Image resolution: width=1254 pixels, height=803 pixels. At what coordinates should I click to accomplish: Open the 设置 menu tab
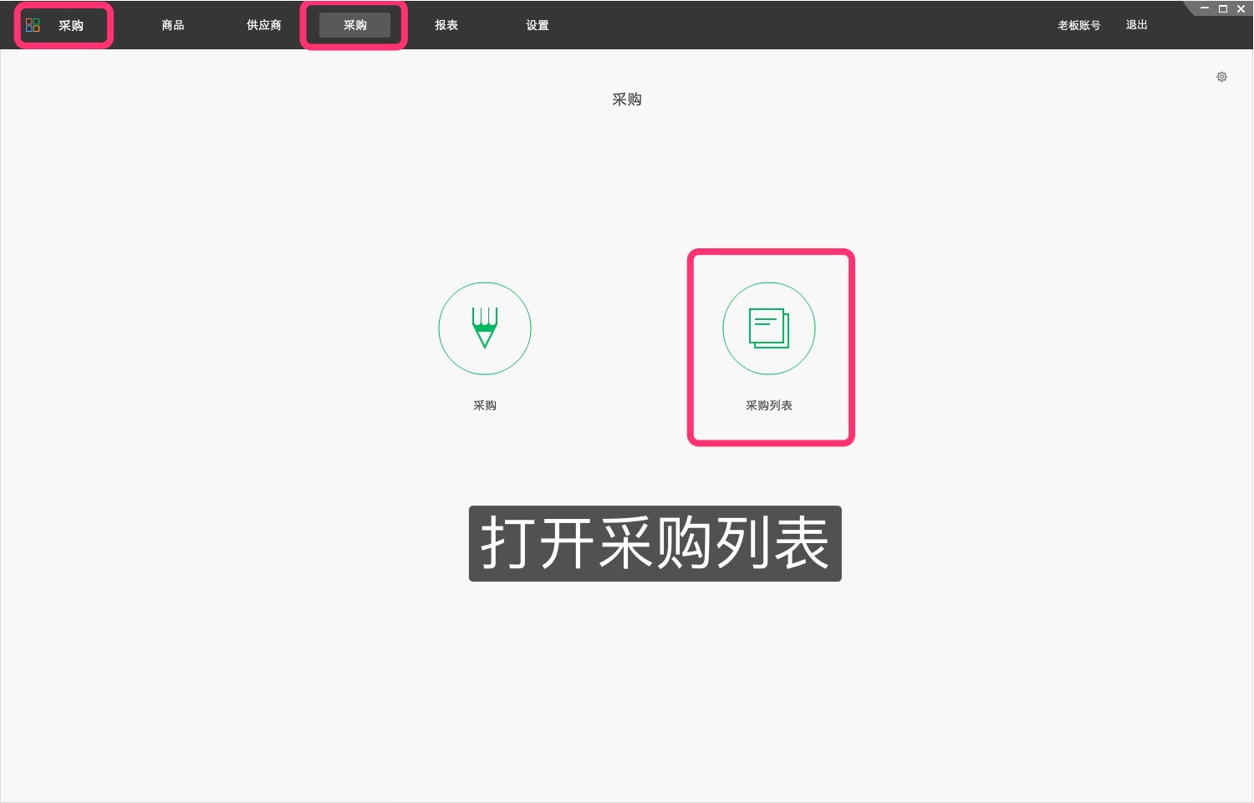click(x=538, y=25)
